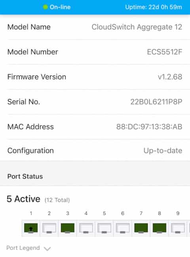Open the Port Legend label
Screen dimensions: 190x257
23,248
